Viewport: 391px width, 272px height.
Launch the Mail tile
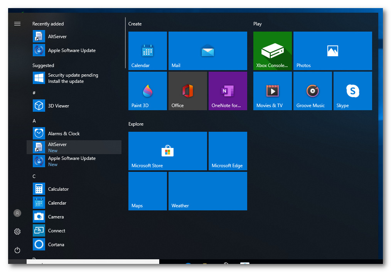coord(207,51)
